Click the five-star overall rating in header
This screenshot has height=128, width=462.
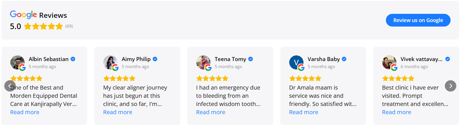point(43,26)
